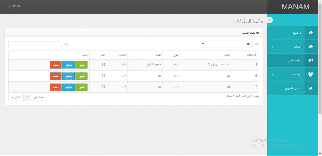
Task: Open the entries-per-page dropdown showing 10
Action: pyautogui.click(x=227, y=44)
